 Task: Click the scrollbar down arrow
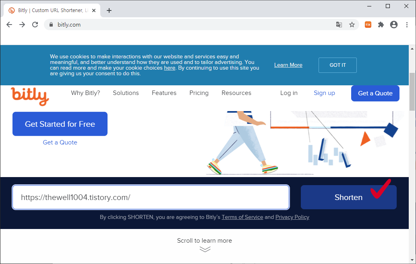coord(412,260)
